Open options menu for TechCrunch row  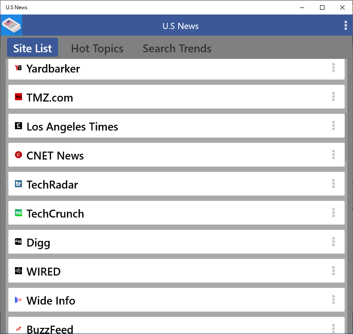pos(334,213)
